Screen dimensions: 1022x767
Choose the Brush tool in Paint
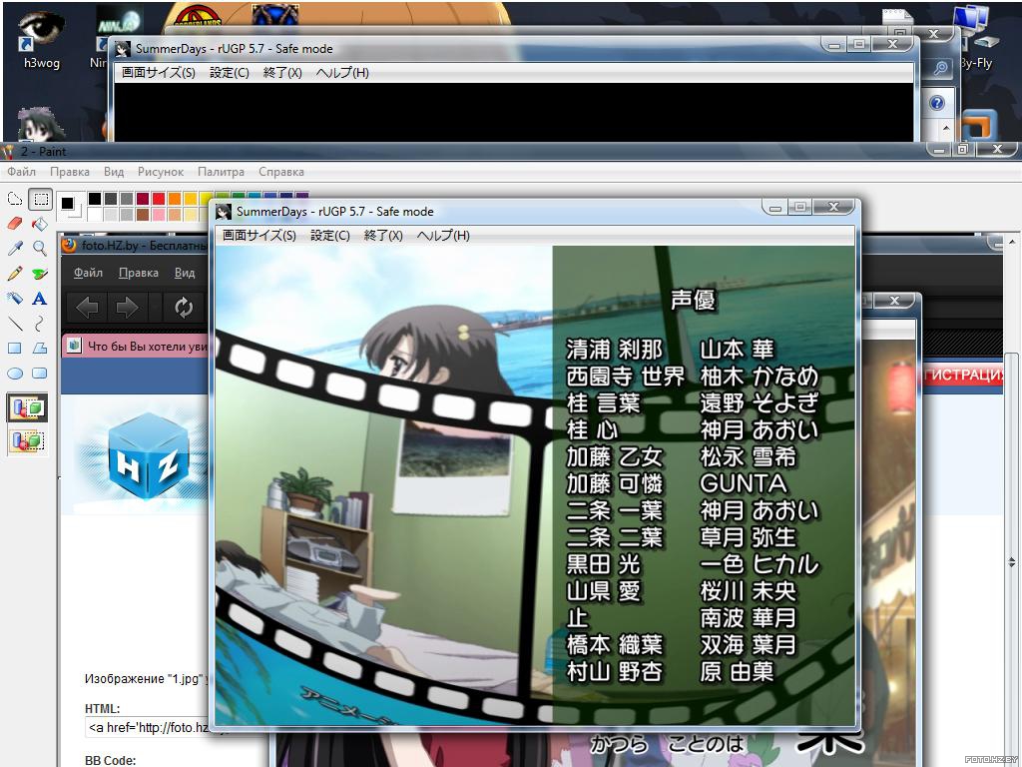[x=40, y=274]
